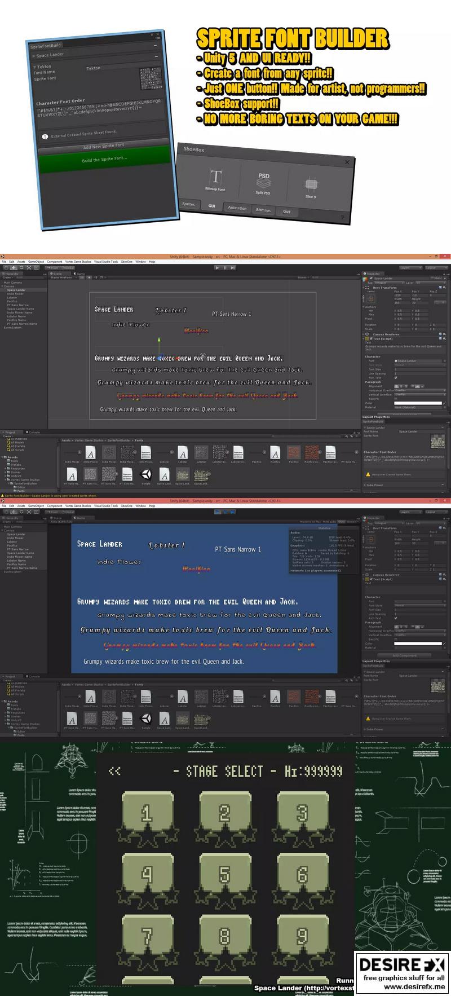Open the Window menu in the lower Unity window
This screenshot has height=996, width=451.
coord(141,506)
